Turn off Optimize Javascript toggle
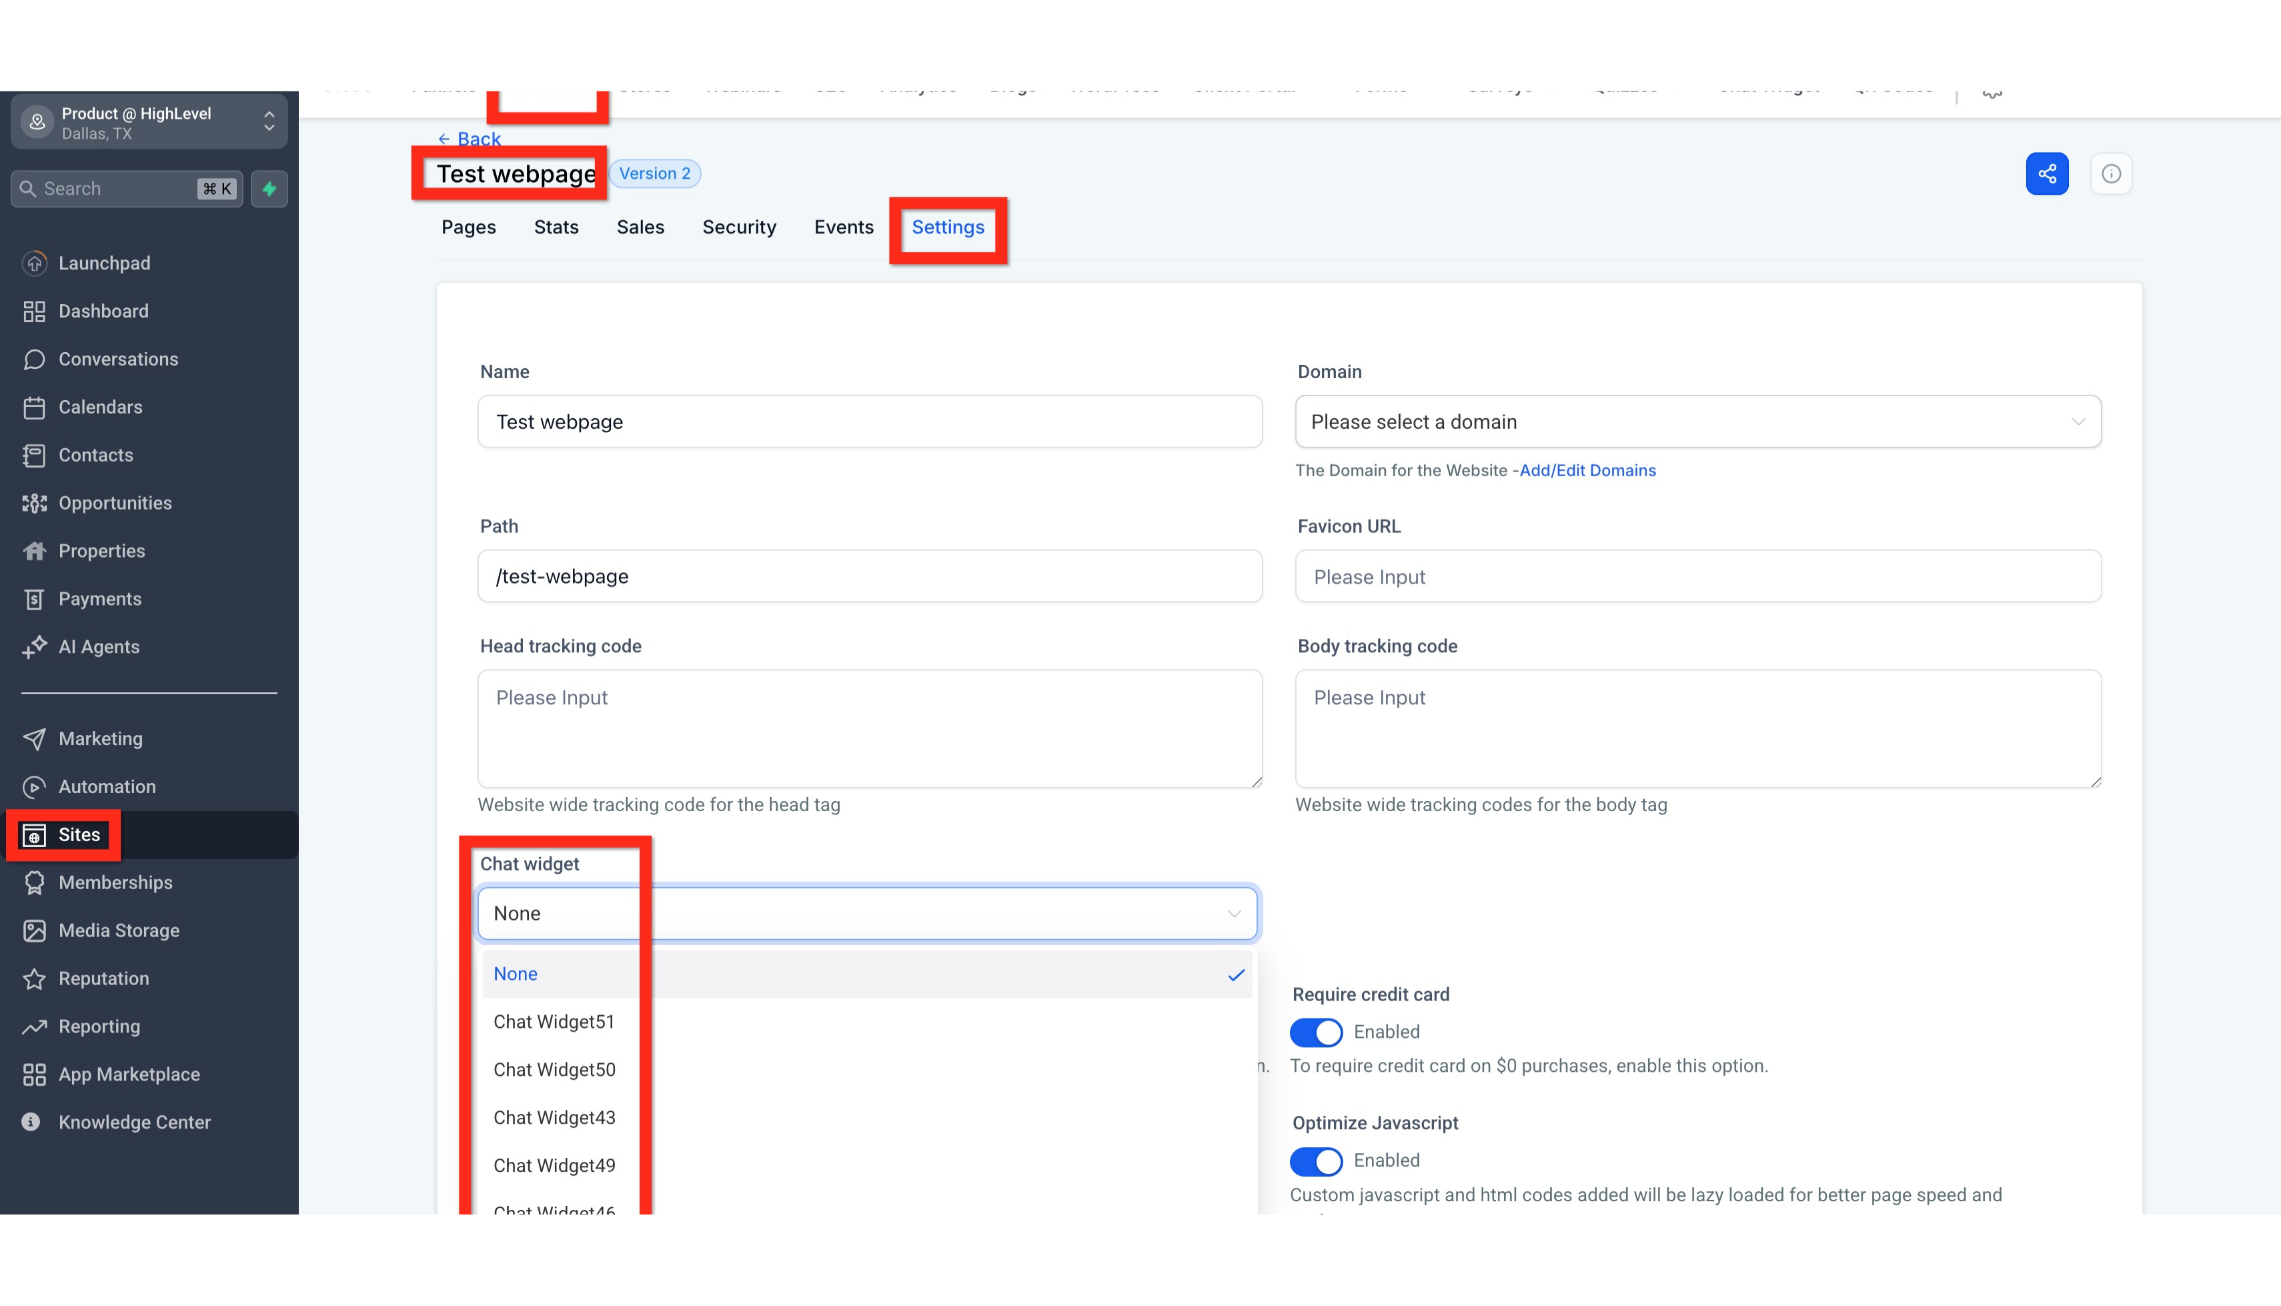The image size is (2281, 1306). click(x=1315, y=1161)
